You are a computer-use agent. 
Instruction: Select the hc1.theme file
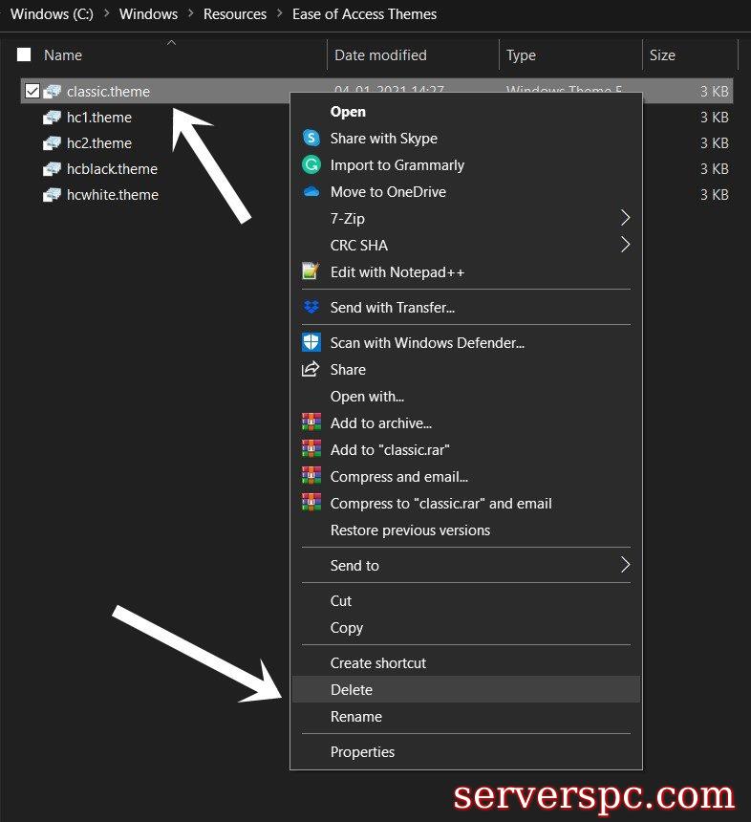tap(99, 118)
